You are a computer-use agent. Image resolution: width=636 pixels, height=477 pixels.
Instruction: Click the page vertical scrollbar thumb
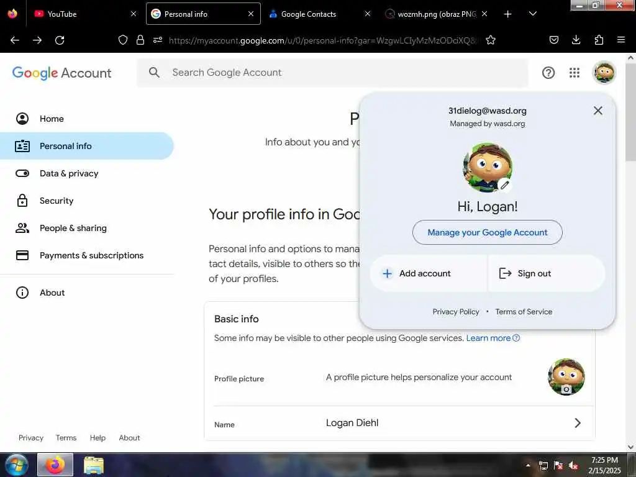pos(631,113)
